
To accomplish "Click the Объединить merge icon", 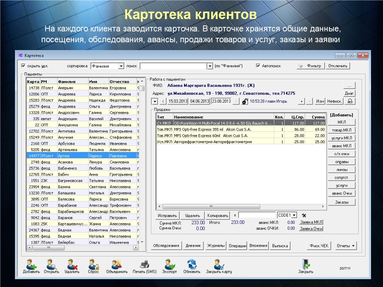I will coord(117,265).
